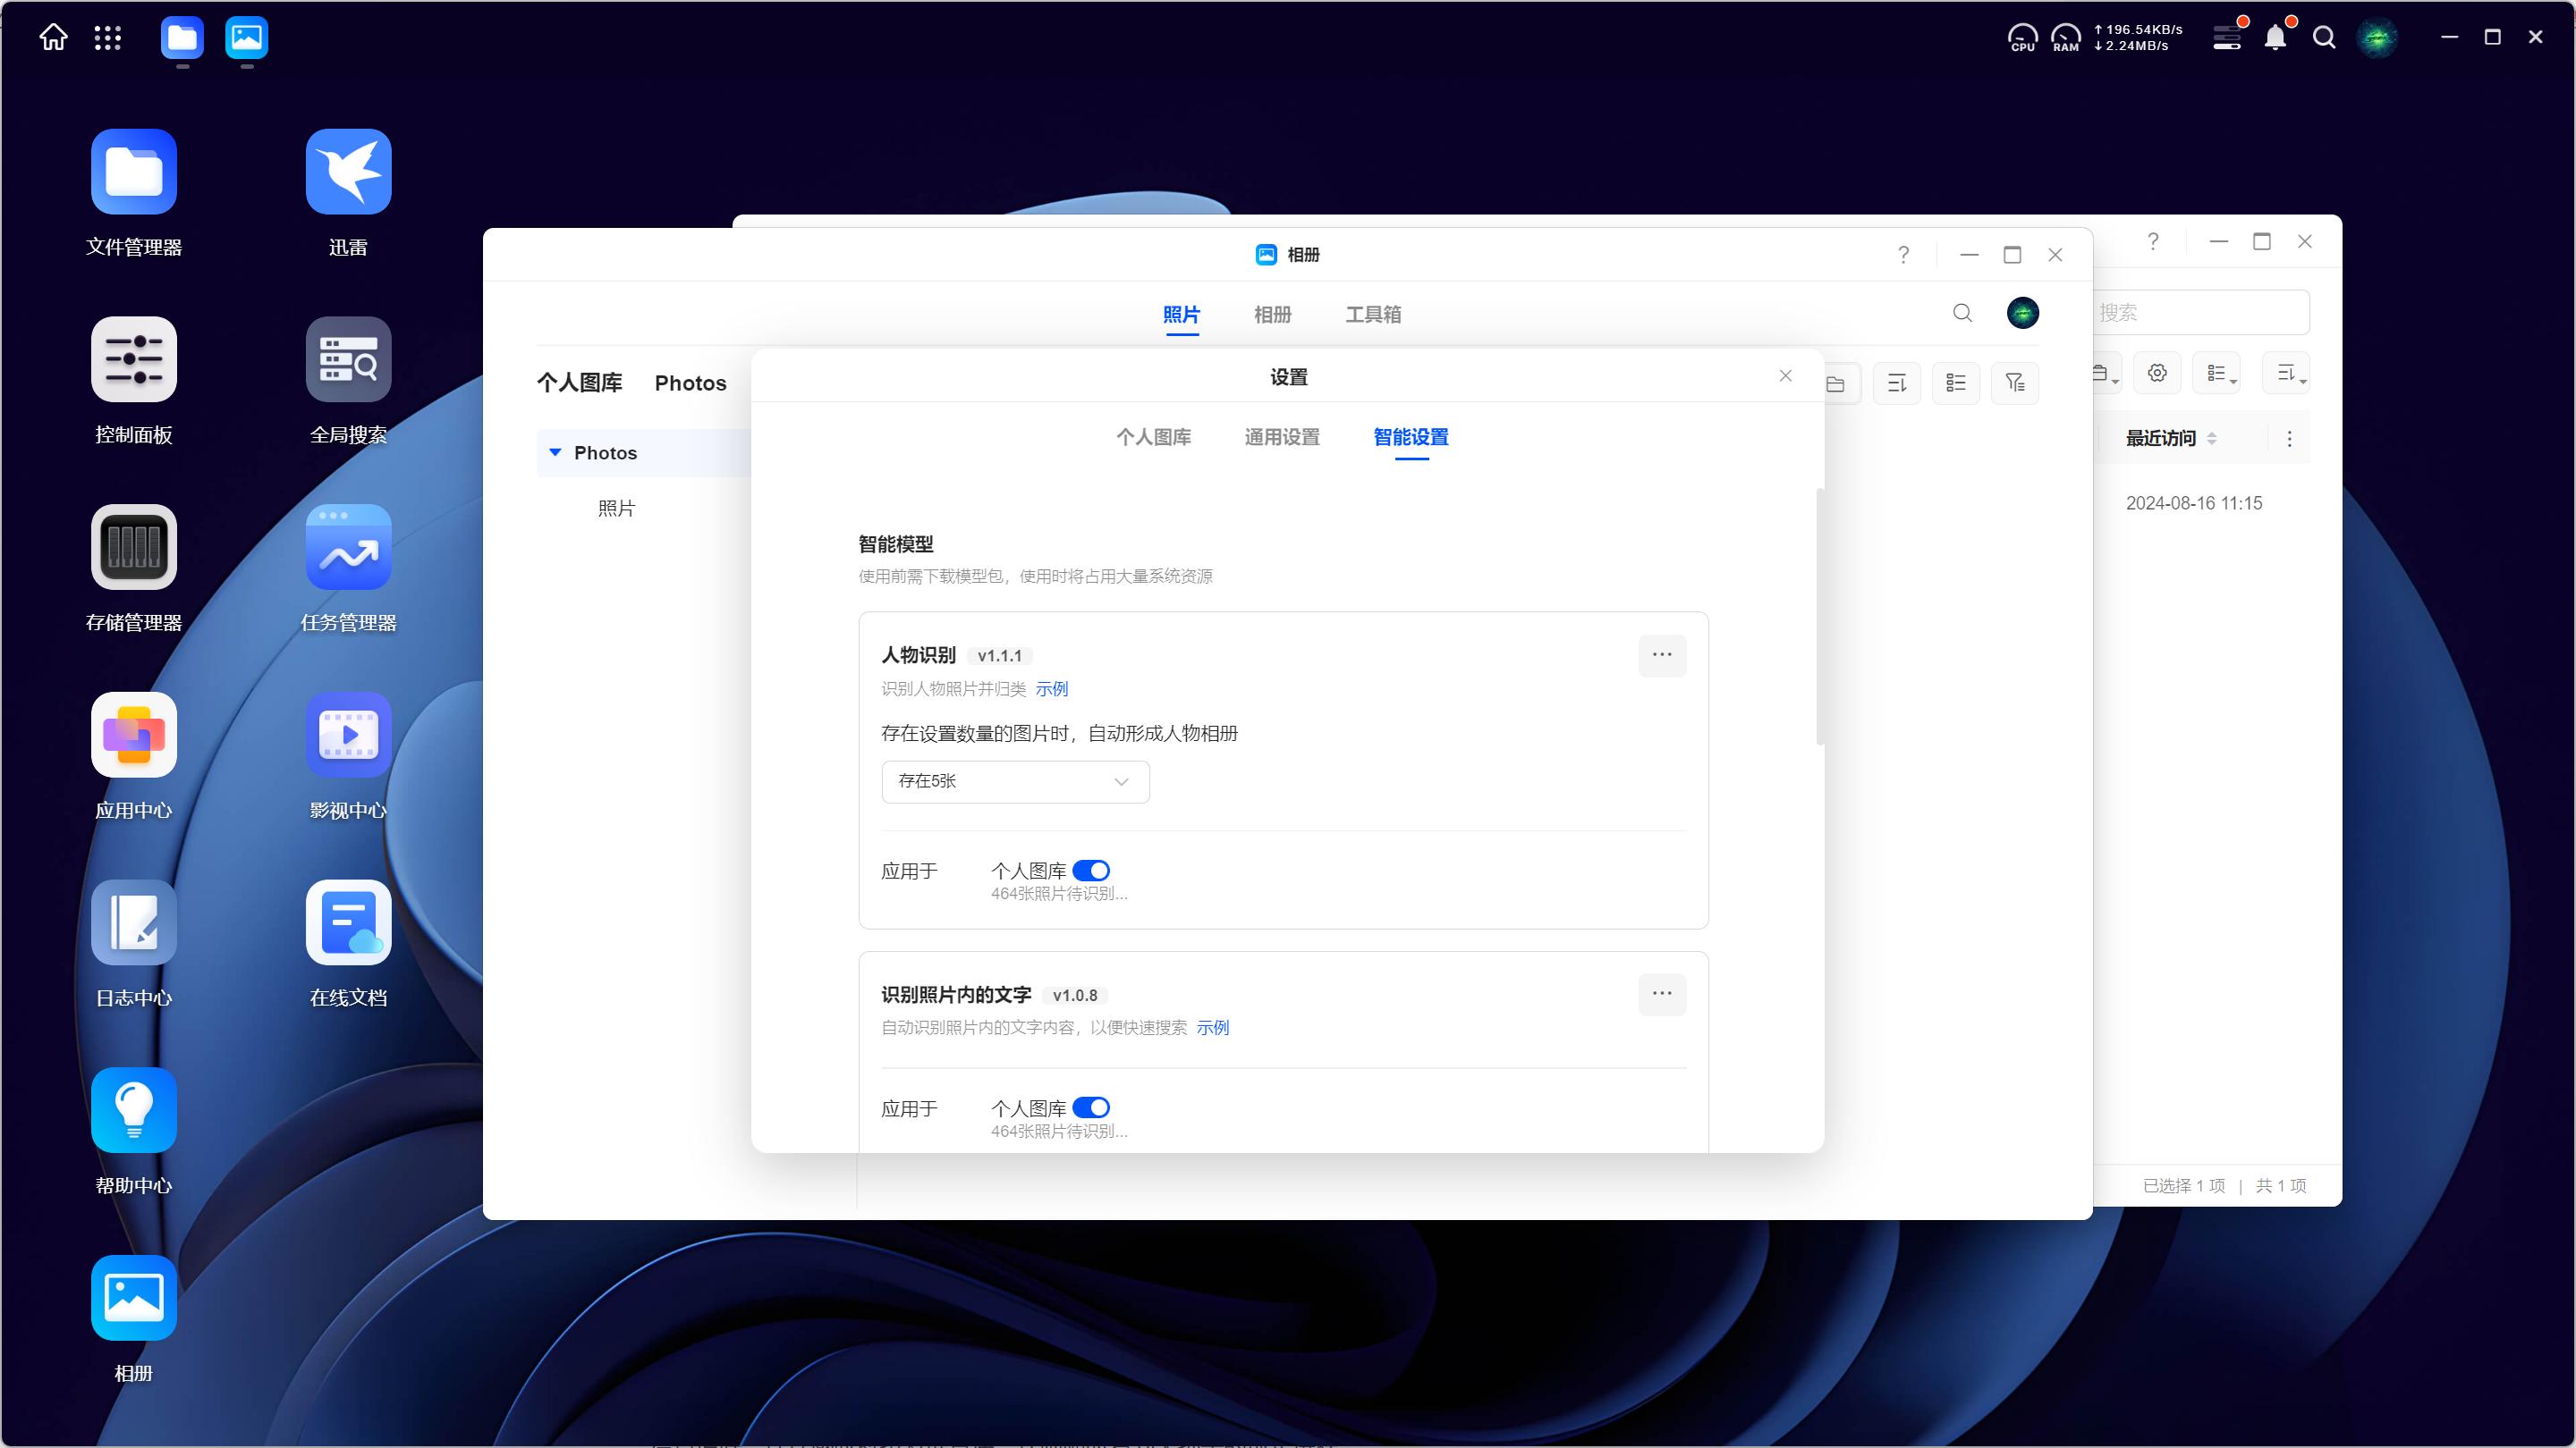Viewport: 2576px width, 1448px height.
Task: Click the help question mark in Photos window
Action: [1904, 255]
